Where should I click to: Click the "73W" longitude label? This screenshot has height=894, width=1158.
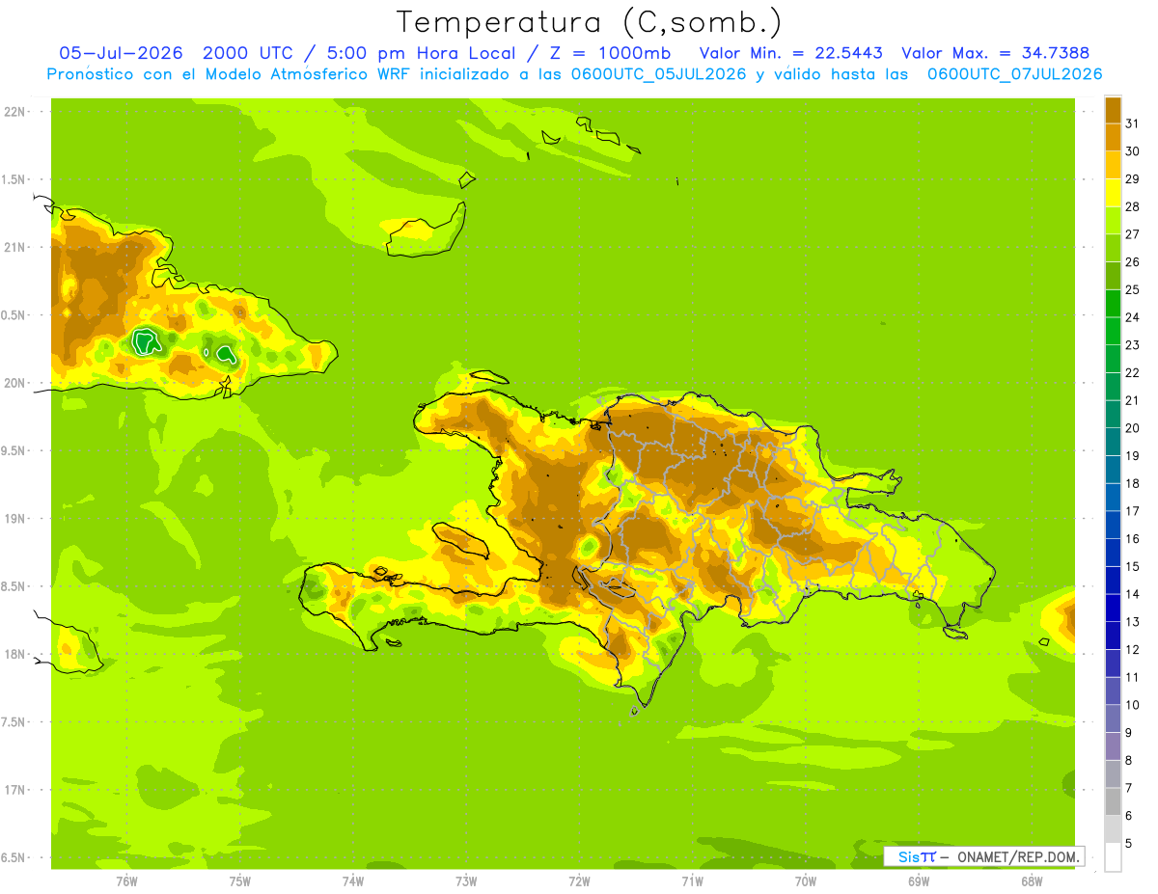pos(466,881)
